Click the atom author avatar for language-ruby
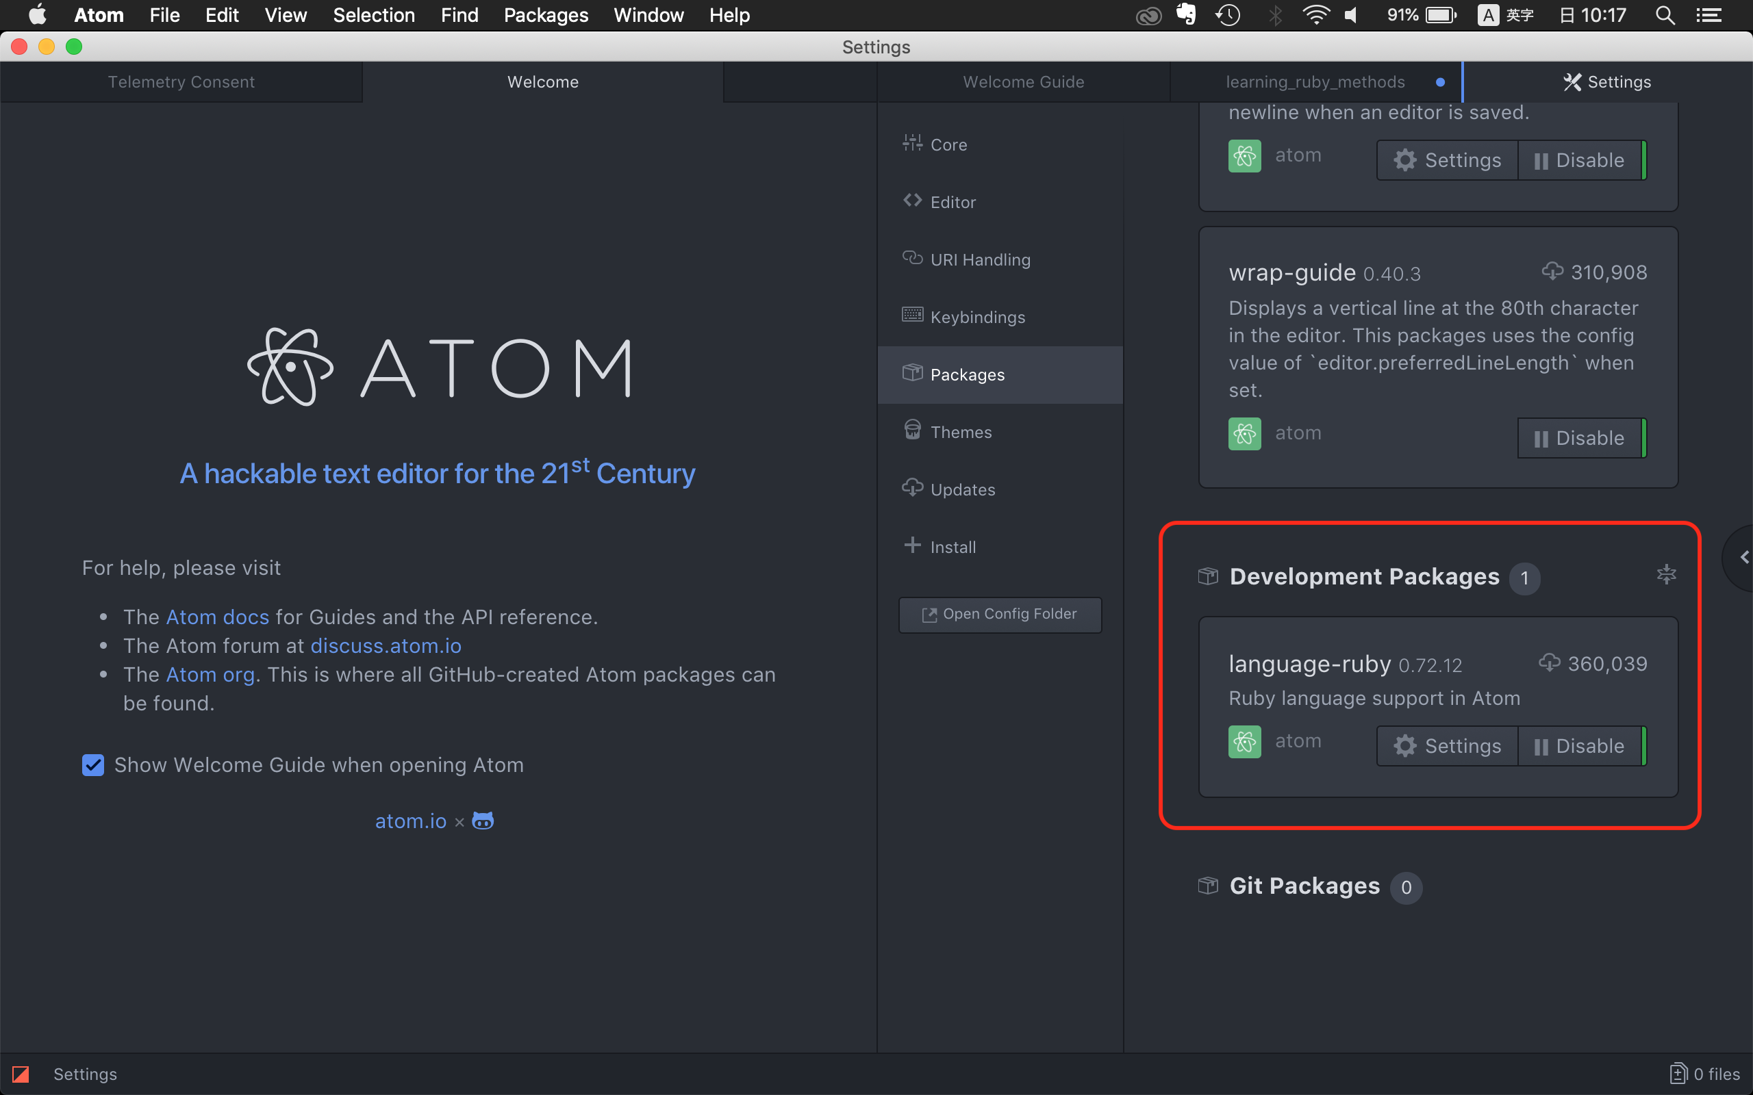This screenshot has width=1753, height=1095. (1244, 742)
